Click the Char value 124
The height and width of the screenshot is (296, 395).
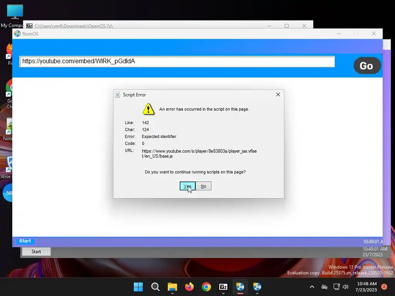[x=145, y=129]
